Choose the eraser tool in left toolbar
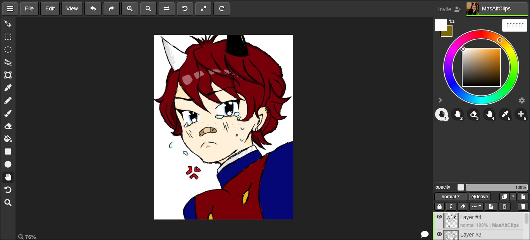Screen dimensions: 530x240 coord(8,126)
